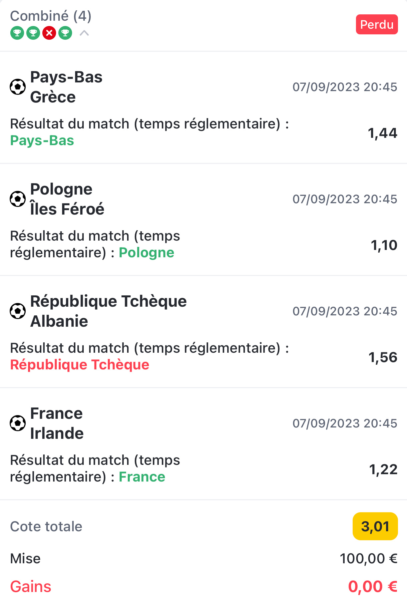This screenshot has height=604, width=407.
Task: Click the red cross lost-selection icon
Action: [x=49, y=33]
